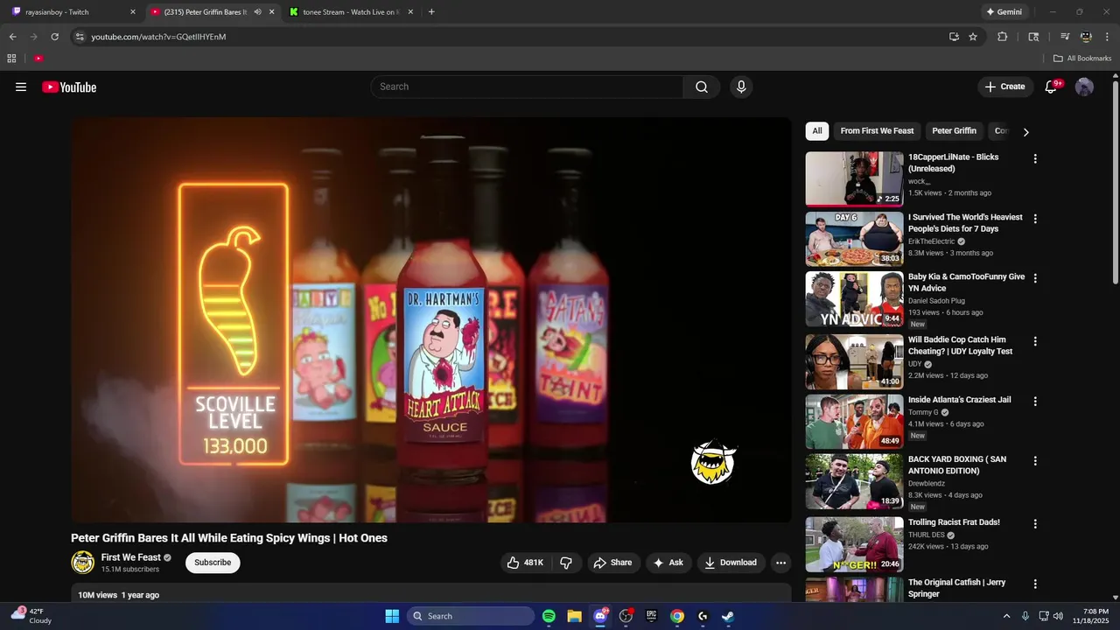
Task: Reload the page in Chrome
Action: [x=54, y=37]
